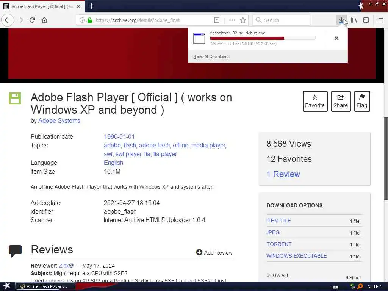
Task: Click the orange magnifier tray icon
Action: click(360, 286)
